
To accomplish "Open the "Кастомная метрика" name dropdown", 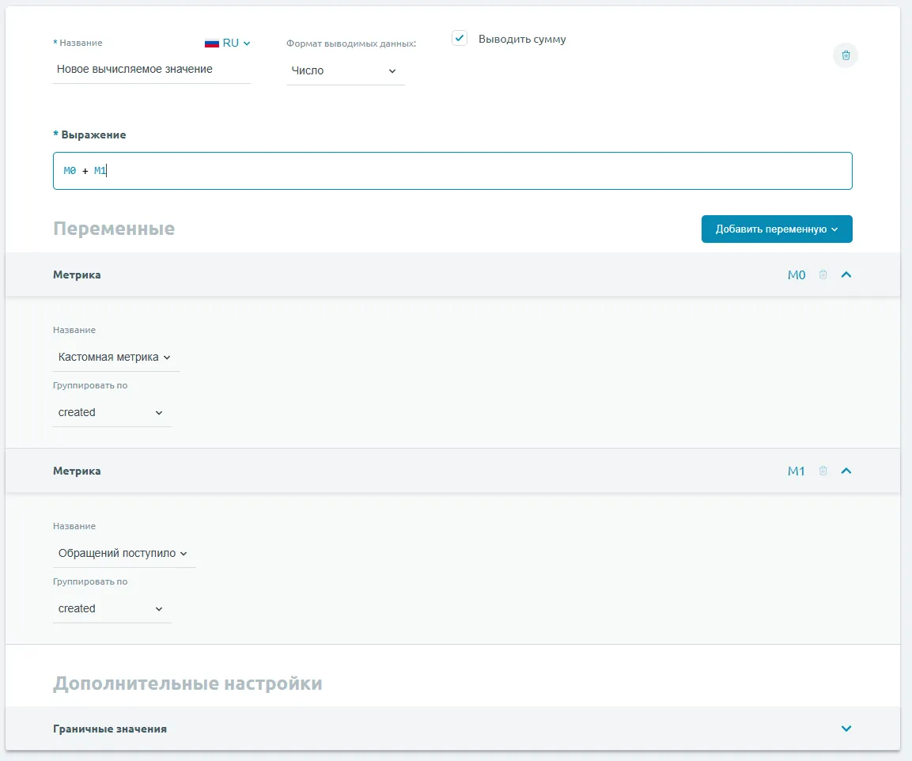I will click(115, 358).
